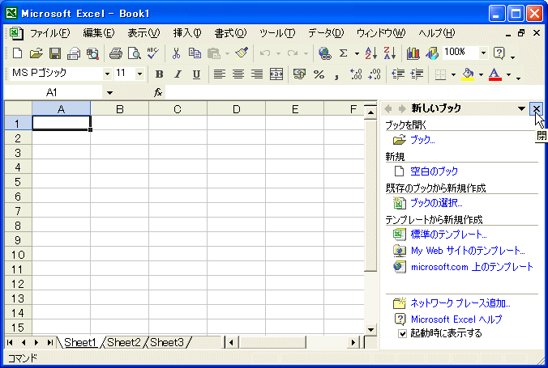Viewport: 548px width, 368px height.
Task: Toggle align left
Action: tap(220, 74)
